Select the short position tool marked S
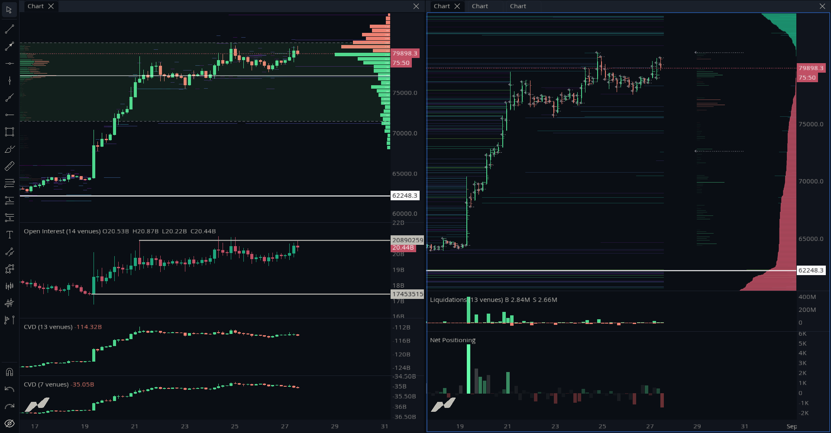Image resolution: width=831 pixels, height=433 pixels. [9, 218]
